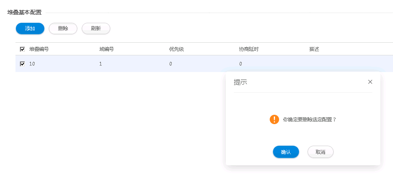Click the orange warning exclamation icon

[275, 119]
